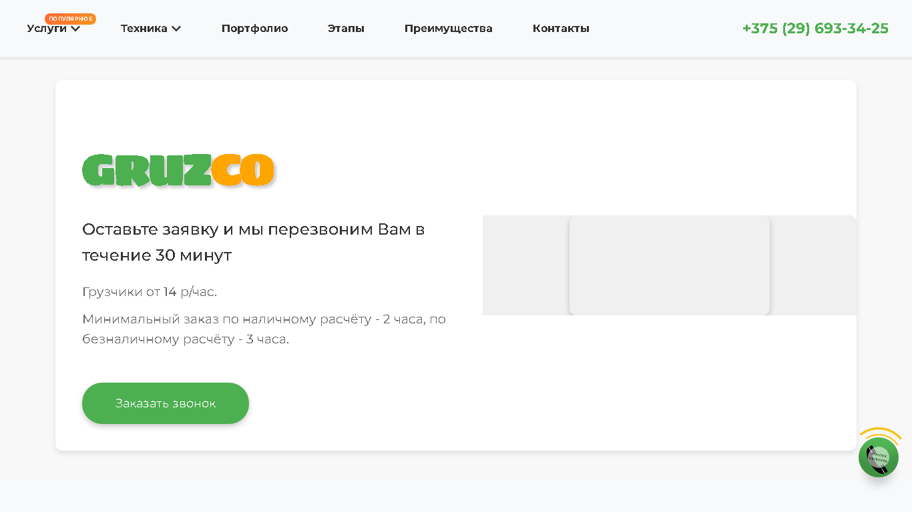Click the floating green callback phone widget
Image resolution: width=912 pixels, height=512 pixels.
pyautogui.click(x=878, y=457)
